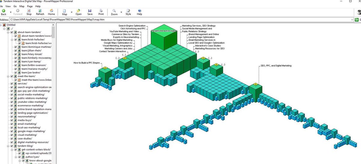Select the ecommerce-marketing/ tree item
The width and height of the screenshot is (361, 164).
(30, 106)
